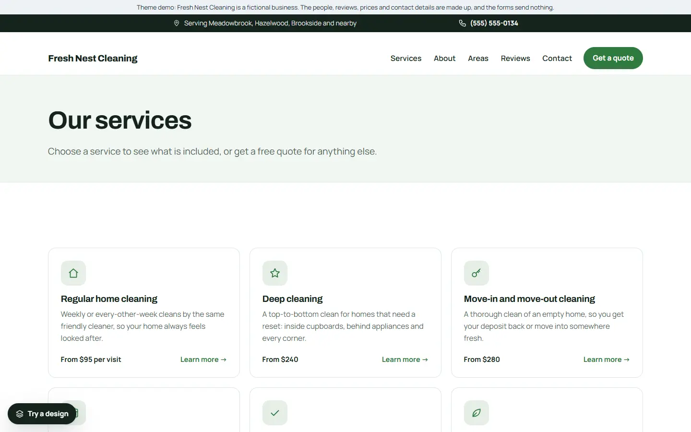Call the (555) 555-0134 phone number
691x432 pixels.
point(494,23)
